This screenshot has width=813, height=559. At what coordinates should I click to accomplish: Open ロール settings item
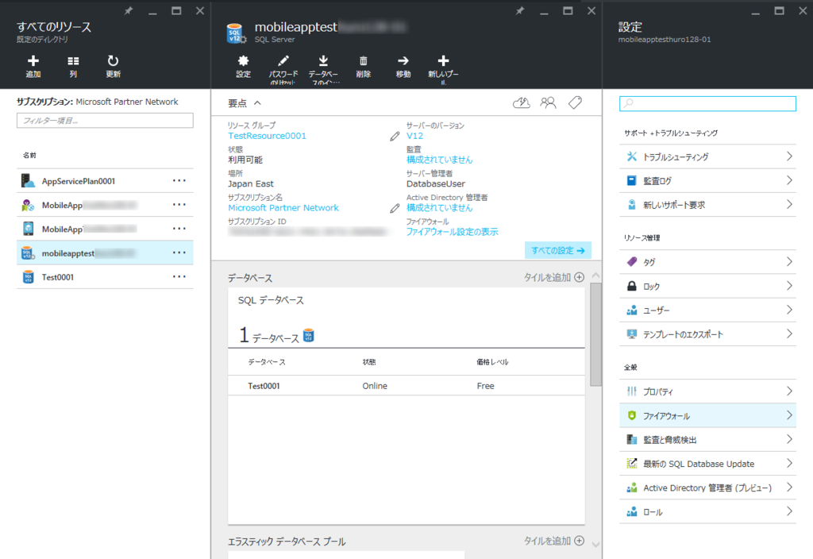(x=707, y=512)
